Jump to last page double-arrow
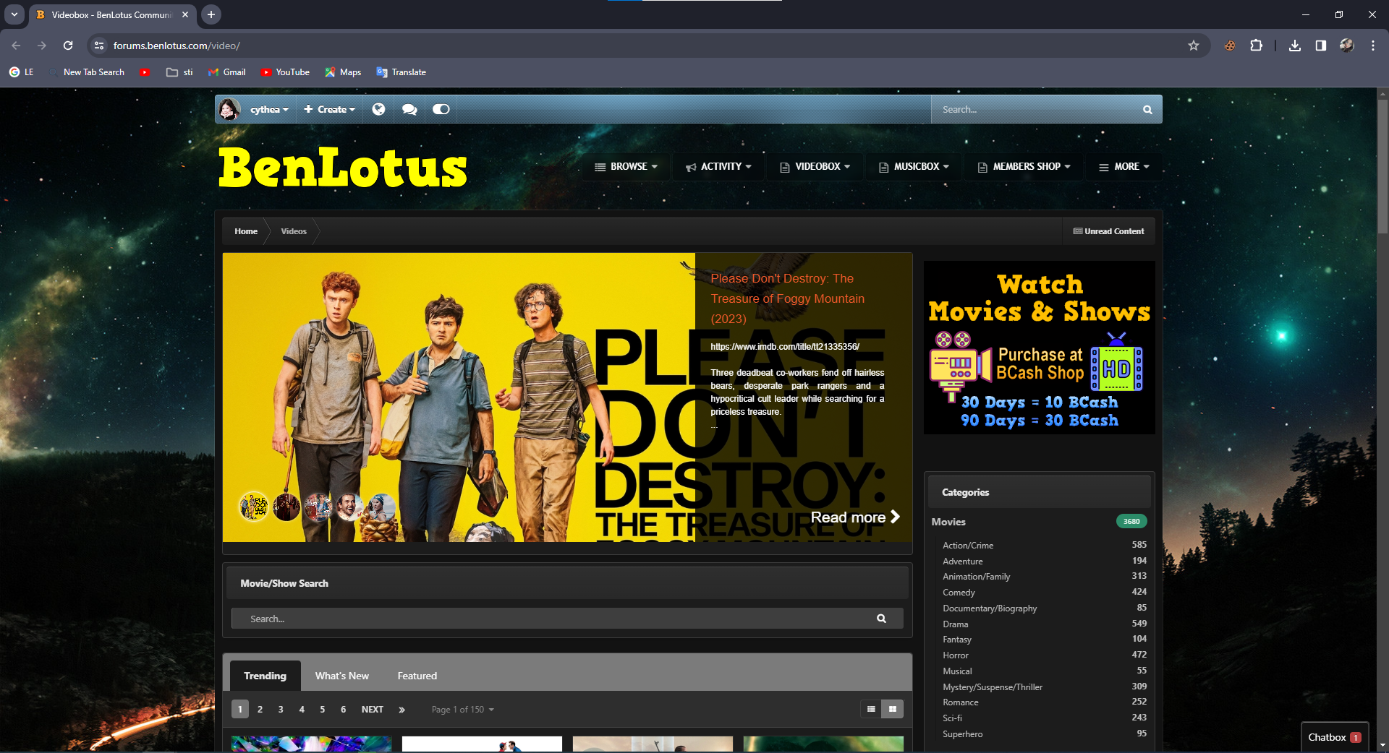Screen dimensions: 1389x753 coord(402,709)
